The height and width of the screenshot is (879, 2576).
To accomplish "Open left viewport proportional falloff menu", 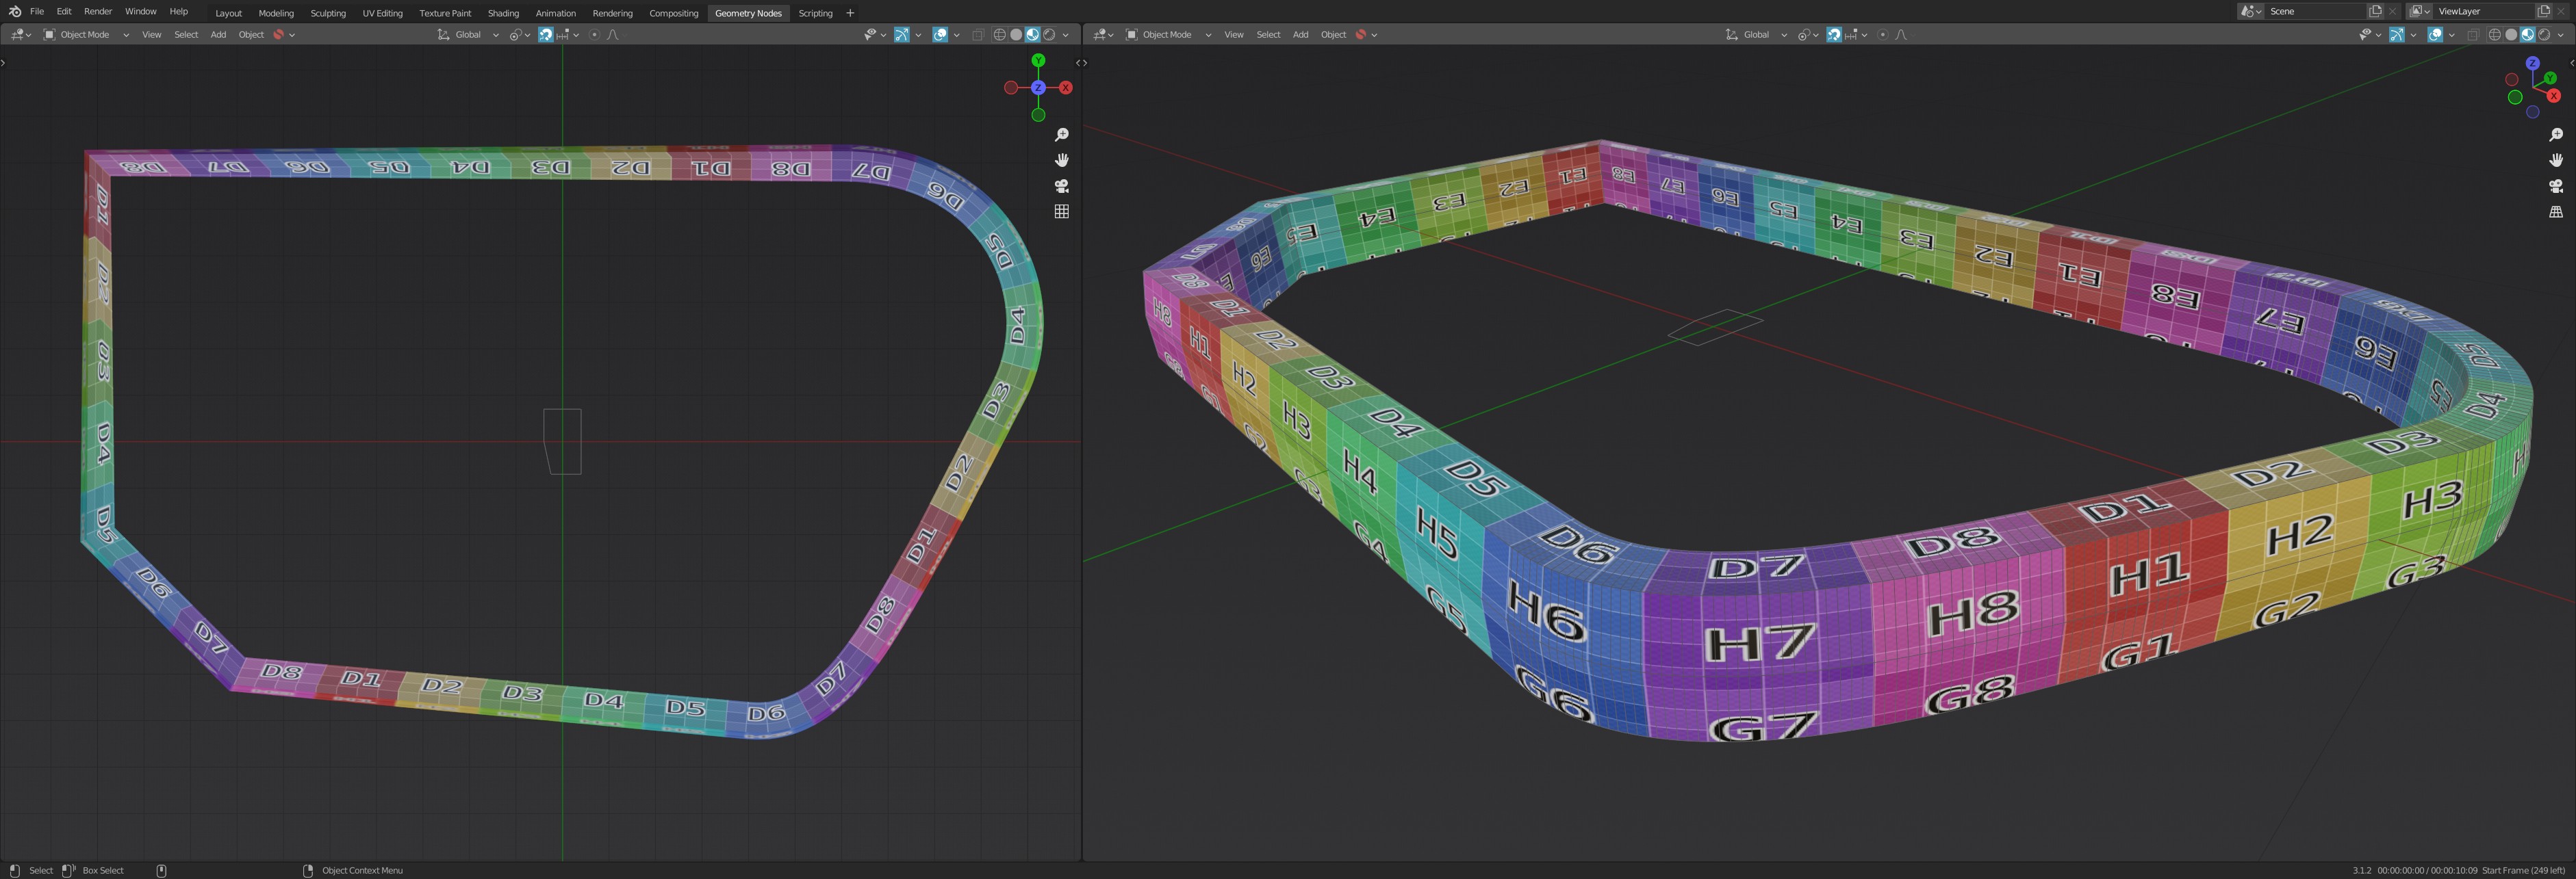I will coord(612,35).
